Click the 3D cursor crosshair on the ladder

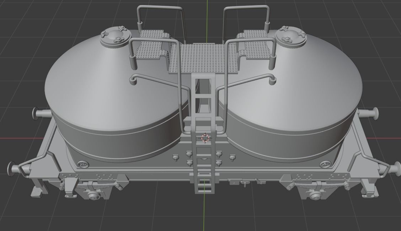[205, 138]
